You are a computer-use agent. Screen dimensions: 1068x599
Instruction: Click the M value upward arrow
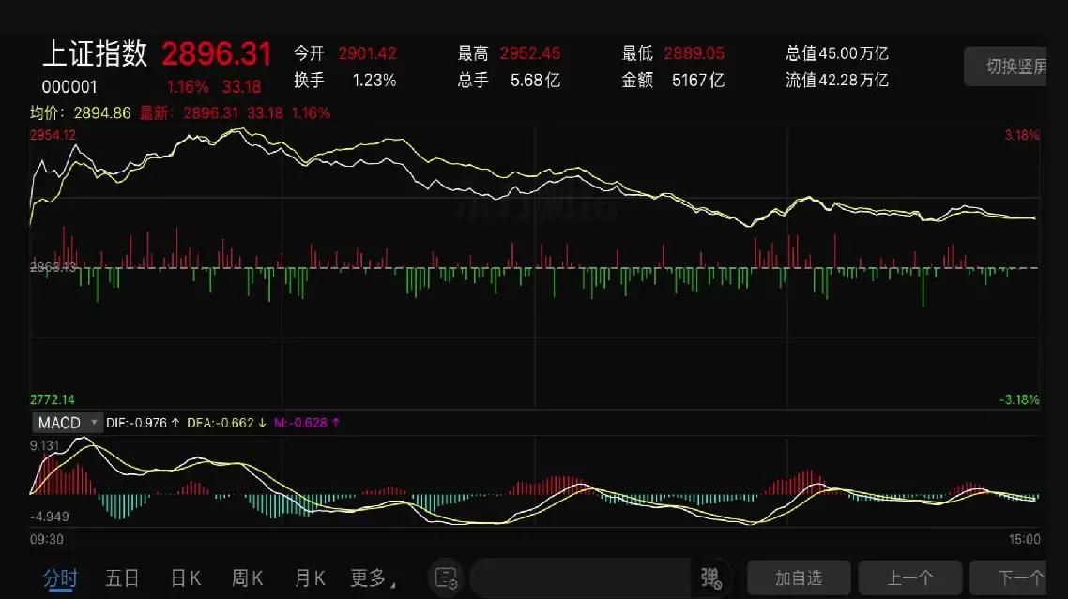pyautogui.click(x=335, y=423)
